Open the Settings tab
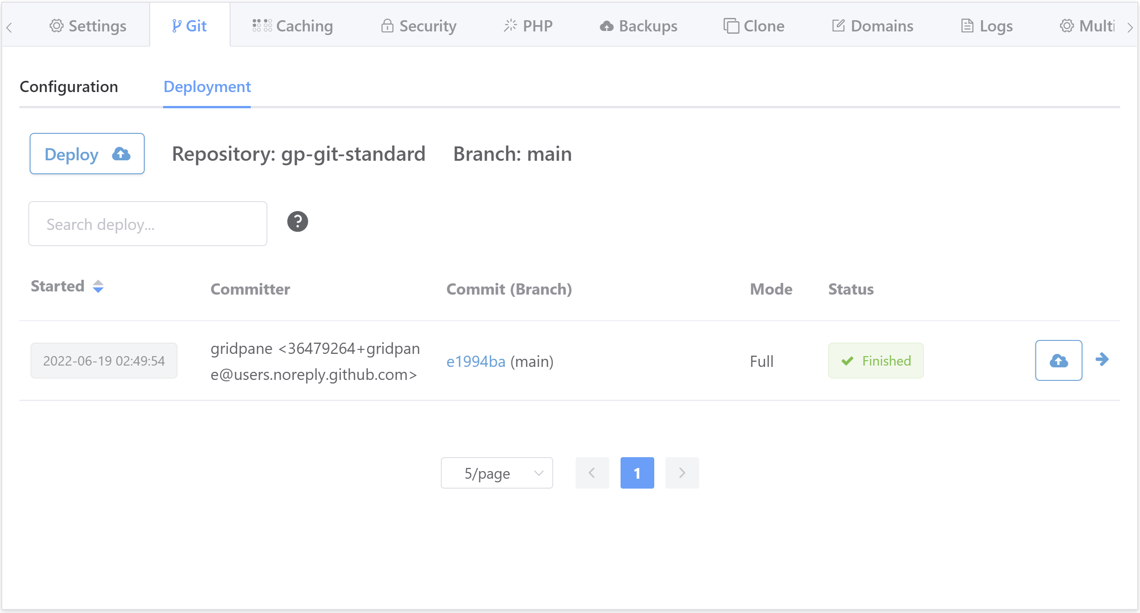Viewport: 1140px width, 613px height. coord(88,26)
